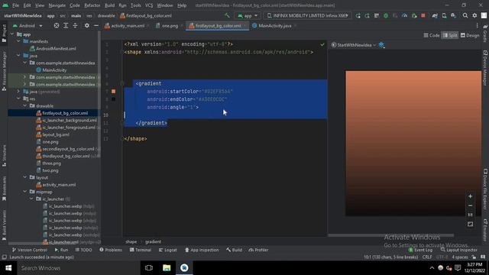489x275 pixels.
Task: Click Apply Changes and Restart Activity icon
Action: point(358,15)
